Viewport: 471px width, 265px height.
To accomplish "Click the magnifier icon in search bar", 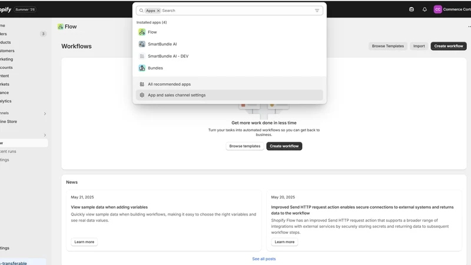I will tap(141, 11).
